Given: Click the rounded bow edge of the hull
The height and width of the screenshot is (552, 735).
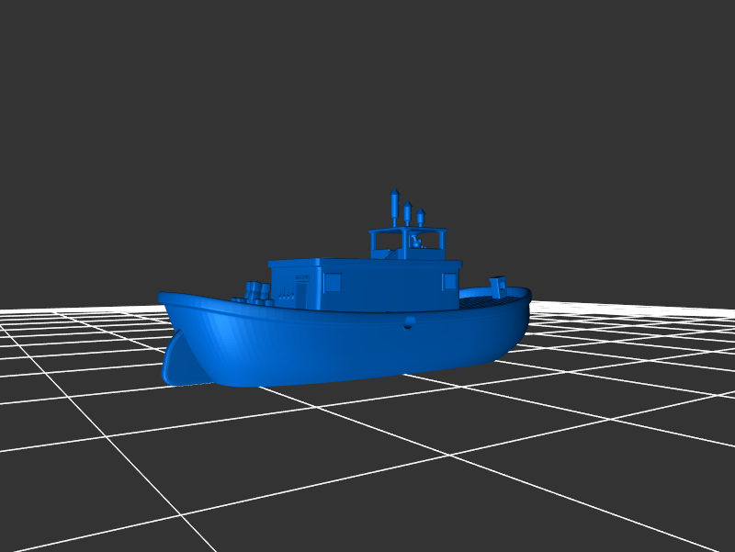Looking at the screenshot, I should tap(524, 312).
